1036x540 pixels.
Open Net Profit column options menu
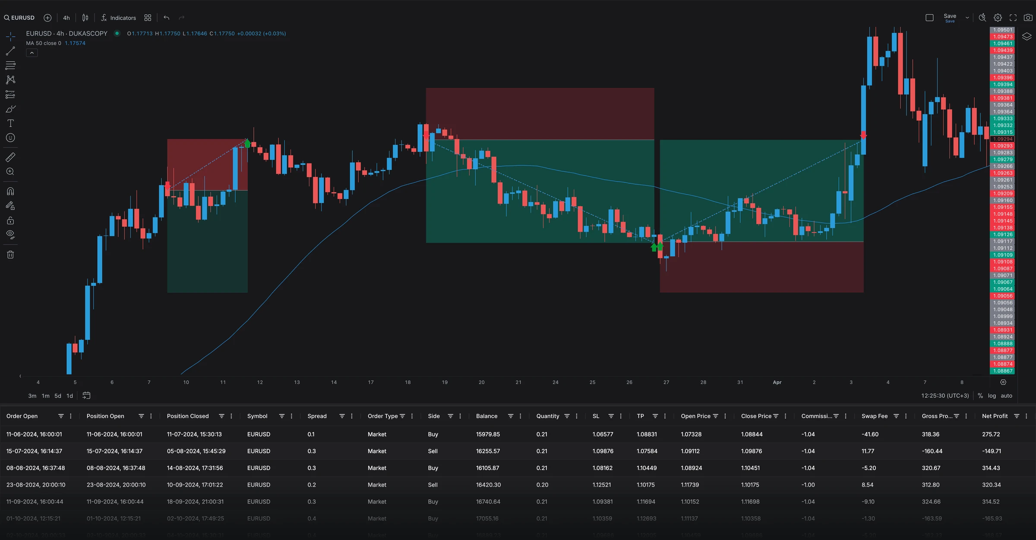pos(1026,416)
